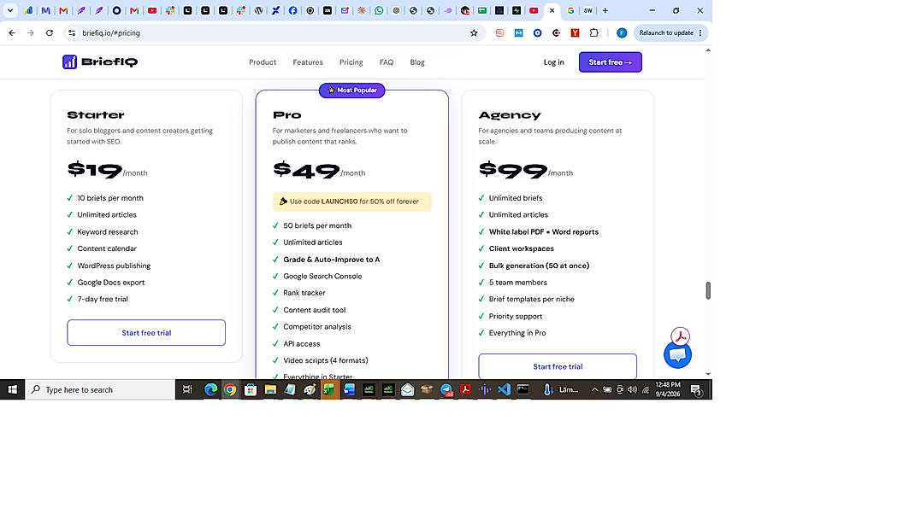Click the Agency plan heading
This screenshot has height=514, width=915.
coord(510,114)
